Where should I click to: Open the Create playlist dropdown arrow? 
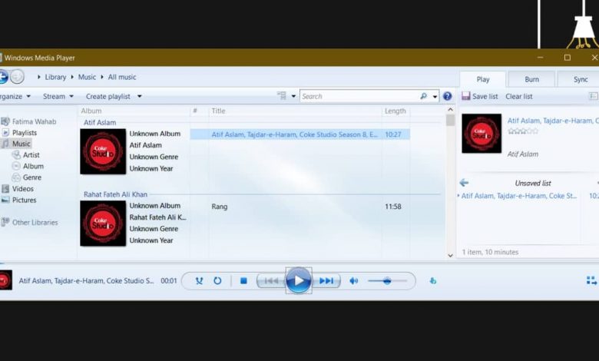[x=140, y=96]
